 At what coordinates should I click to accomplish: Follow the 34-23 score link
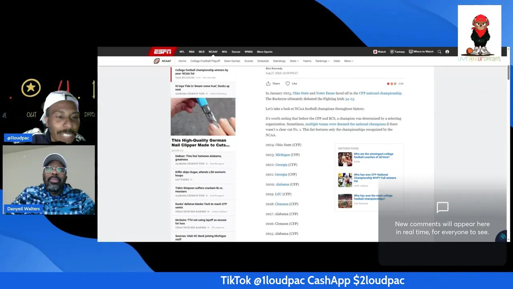tap(349, 99)
